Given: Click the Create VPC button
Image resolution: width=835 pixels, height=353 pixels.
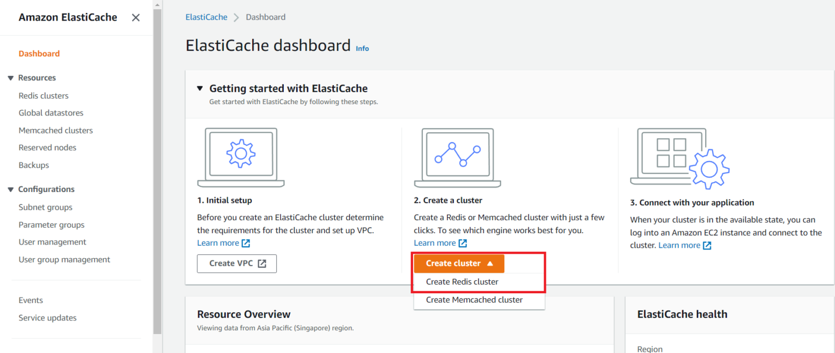Looking at the screenshot, I should tap(236, 264).
